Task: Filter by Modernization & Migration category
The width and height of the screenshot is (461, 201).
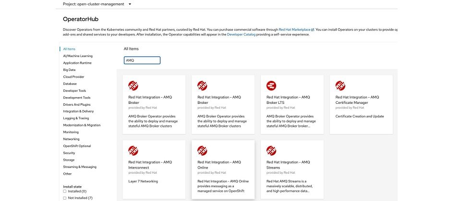Action: (82, 125)
